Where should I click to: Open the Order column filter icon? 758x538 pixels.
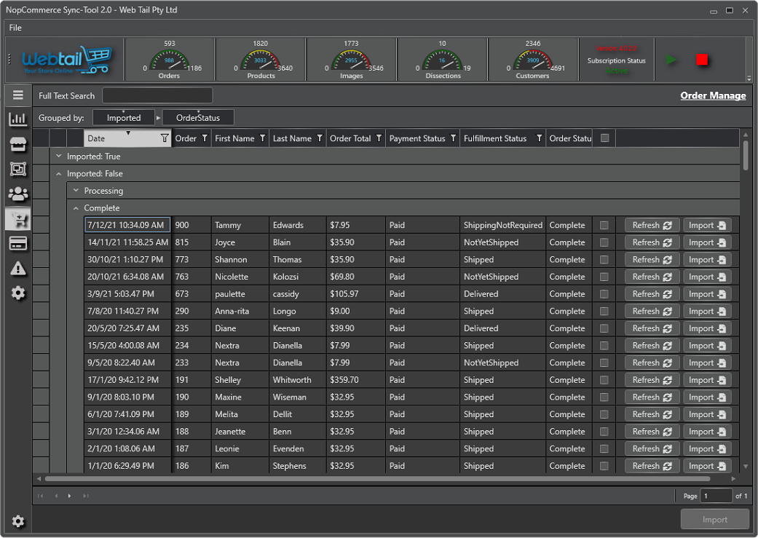205,138
